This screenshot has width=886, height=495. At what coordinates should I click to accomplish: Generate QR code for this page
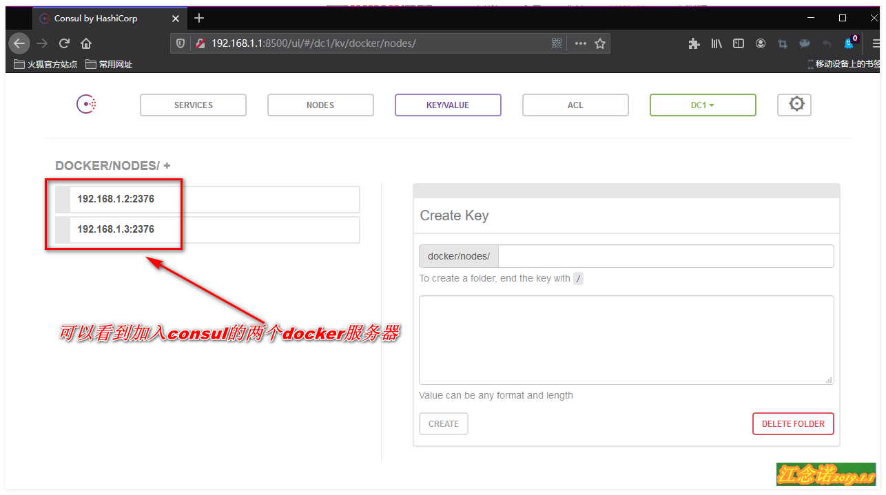click(x=557, y=43)
